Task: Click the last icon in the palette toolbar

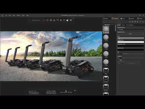Action: 143,22
